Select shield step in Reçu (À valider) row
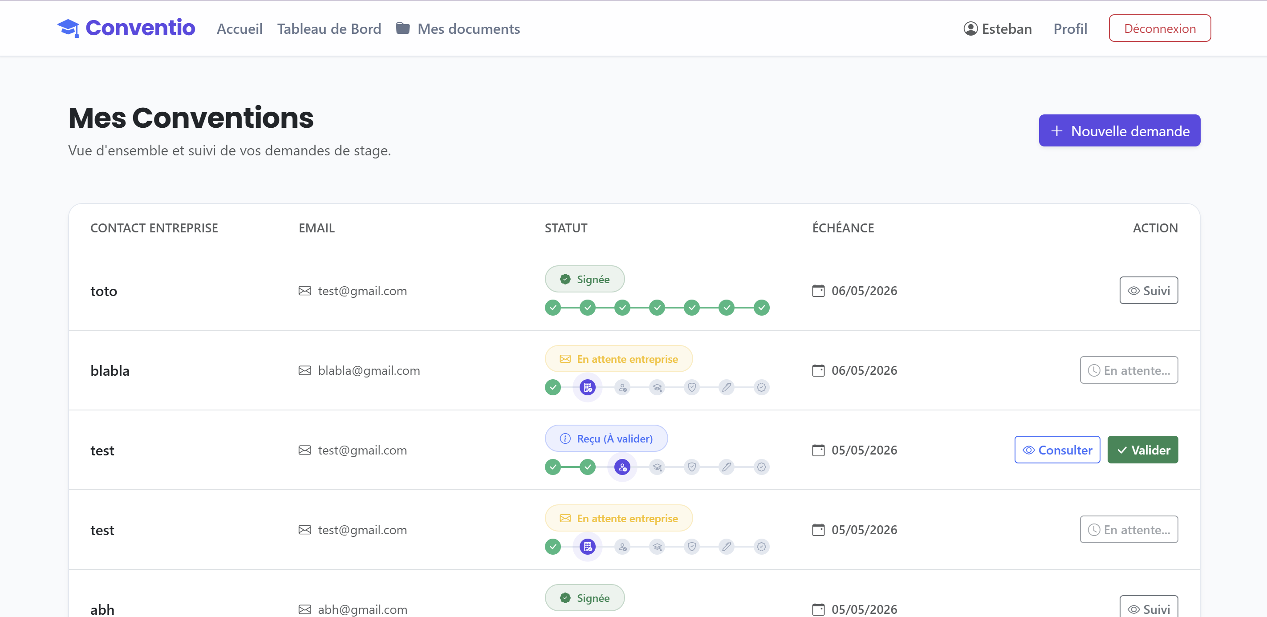 tap(692, 467)
